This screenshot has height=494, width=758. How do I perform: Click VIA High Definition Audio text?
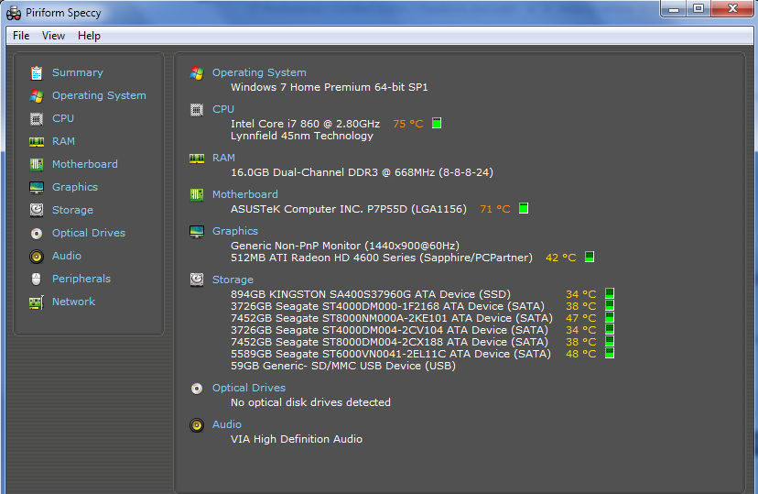point(297,439)
